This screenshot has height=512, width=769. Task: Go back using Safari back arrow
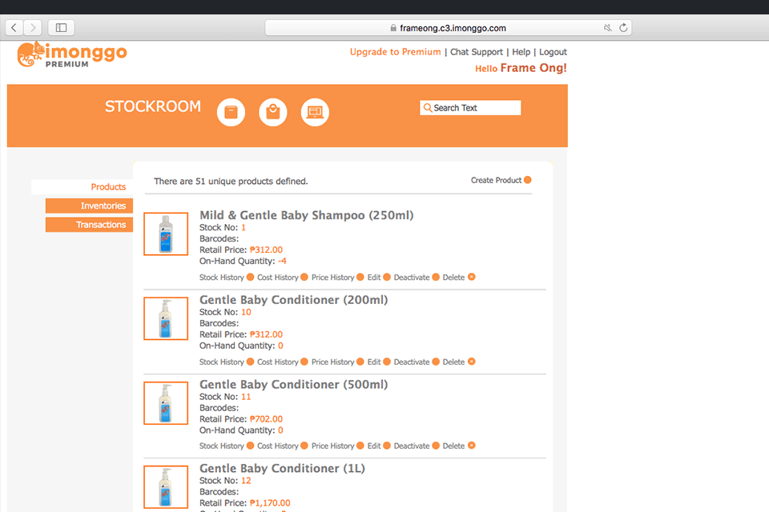tap(15, 28)
